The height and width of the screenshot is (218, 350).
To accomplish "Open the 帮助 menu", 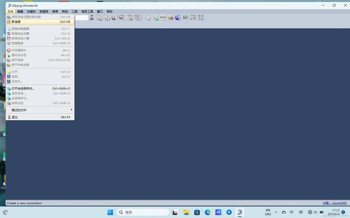I will (x=109, y=11).
